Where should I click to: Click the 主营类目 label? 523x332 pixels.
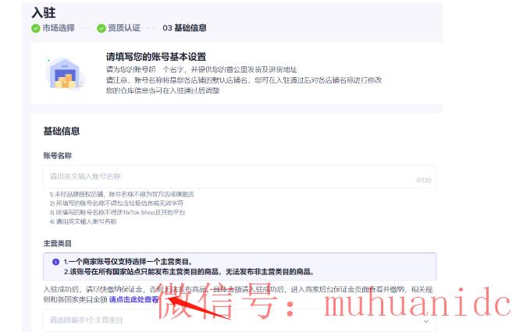57,243
